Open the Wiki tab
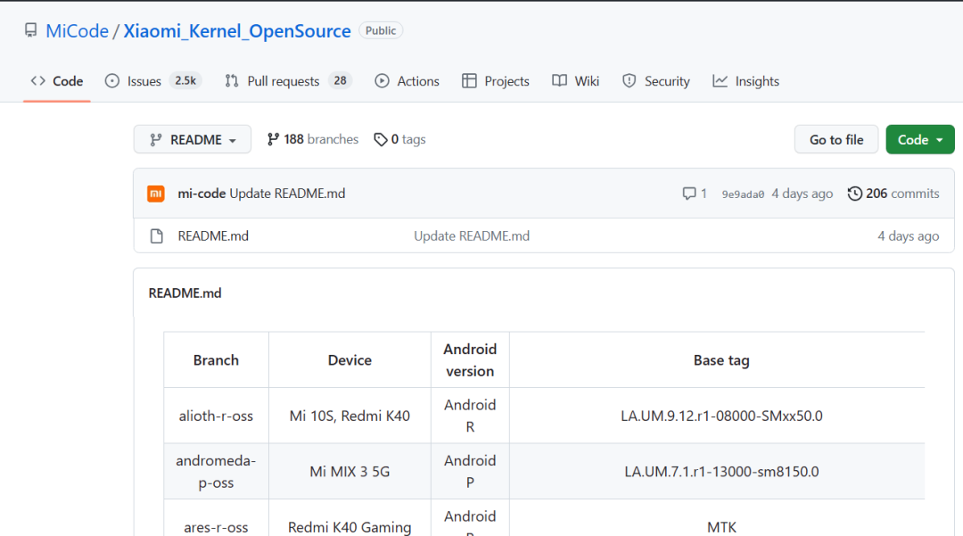The height and width of the screenshot is (536, 963). [x=575, y=81]
